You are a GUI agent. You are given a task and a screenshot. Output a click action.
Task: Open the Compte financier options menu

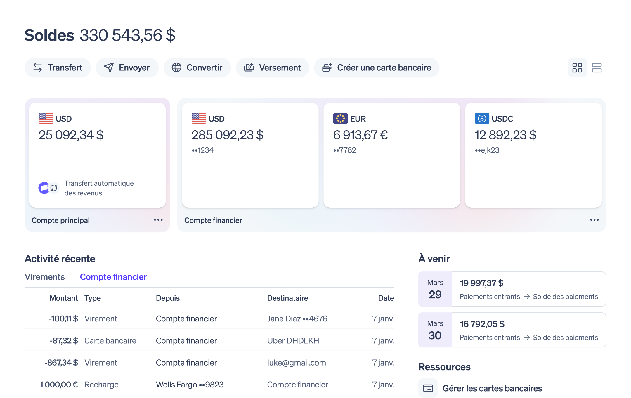[594, 220]
